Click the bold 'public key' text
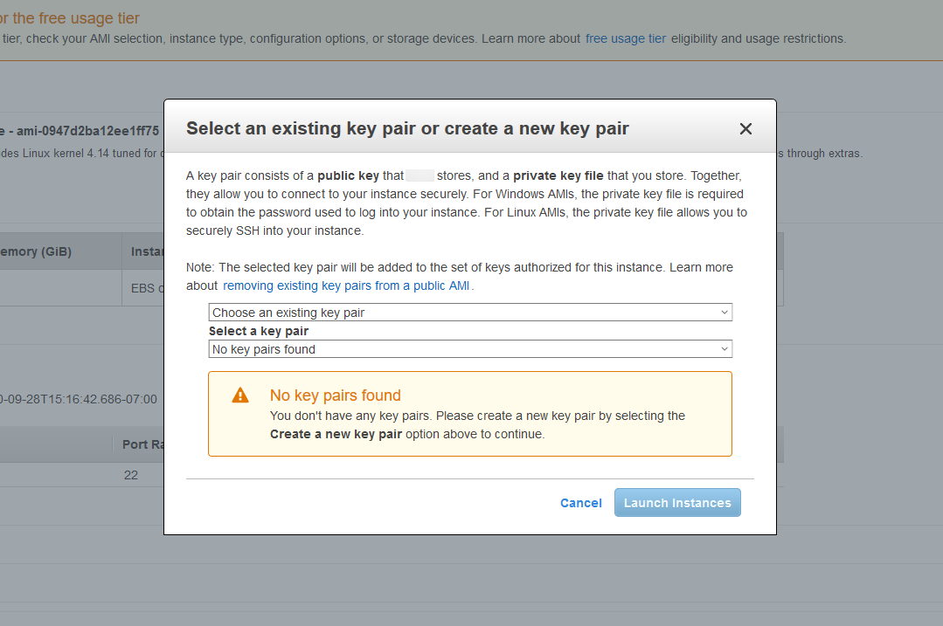 point(348,175)
